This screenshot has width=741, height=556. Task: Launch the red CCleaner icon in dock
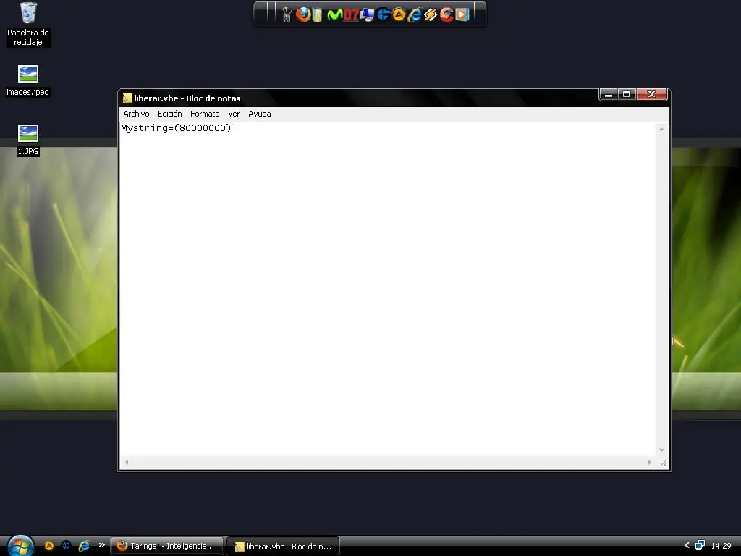(446, 15)
